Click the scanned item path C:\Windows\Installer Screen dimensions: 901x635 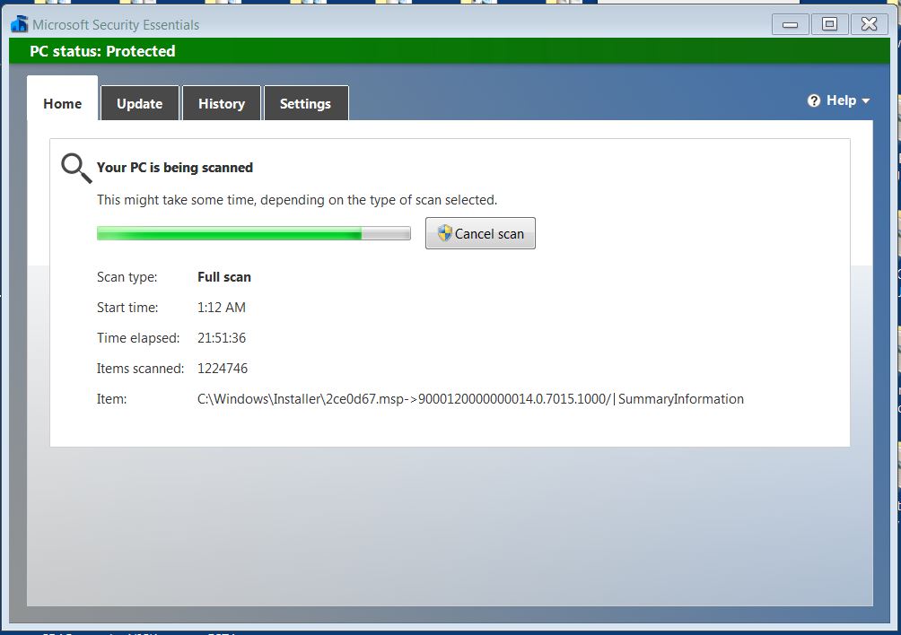click(470, 399)
